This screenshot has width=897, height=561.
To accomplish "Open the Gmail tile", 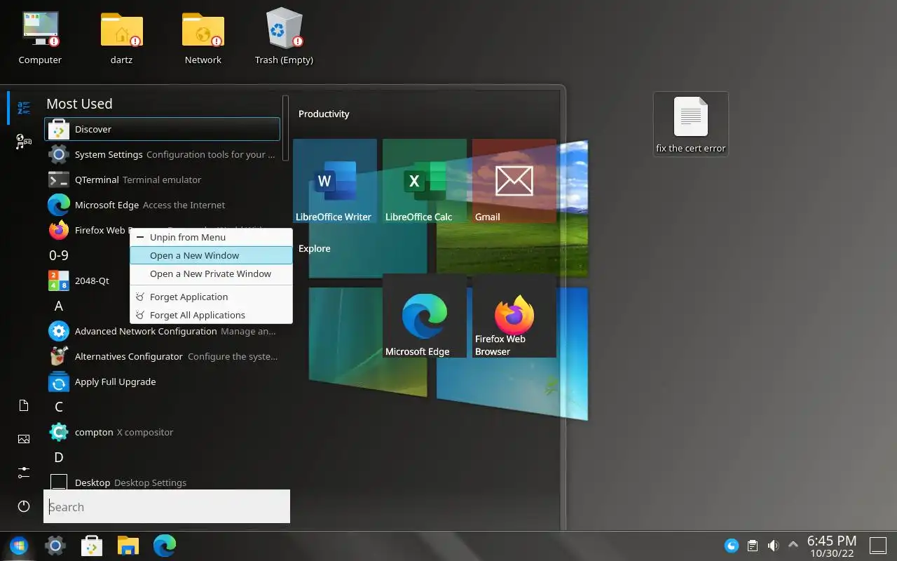I will point(514,181).
